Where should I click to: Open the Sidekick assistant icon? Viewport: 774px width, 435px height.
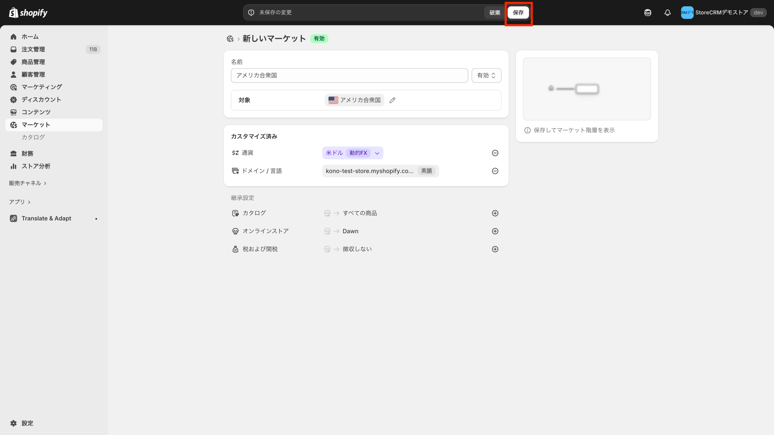click(648, 13)
